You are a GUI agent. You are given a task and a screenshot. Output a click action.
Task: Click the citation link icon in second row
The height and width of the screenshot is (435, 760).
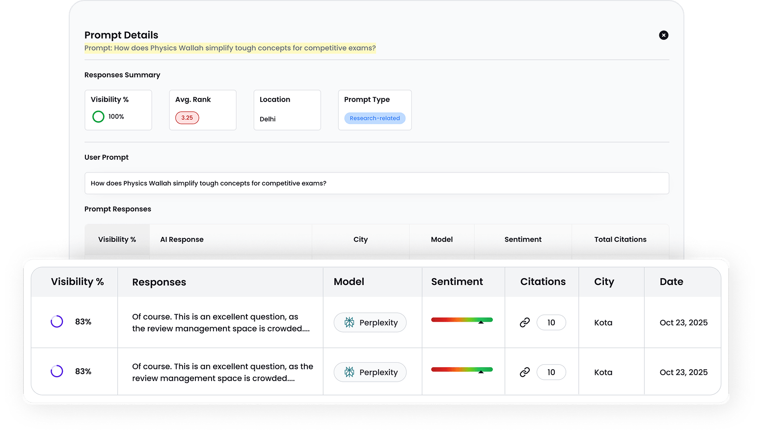[525, 372]
